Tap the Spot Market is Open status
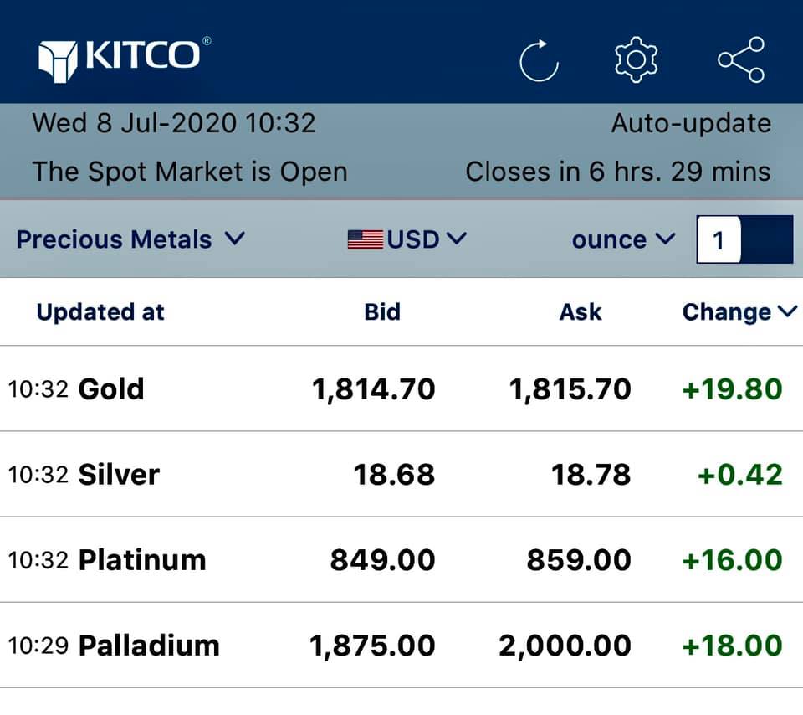Screen dimensions: 803x715 point(189,172)
